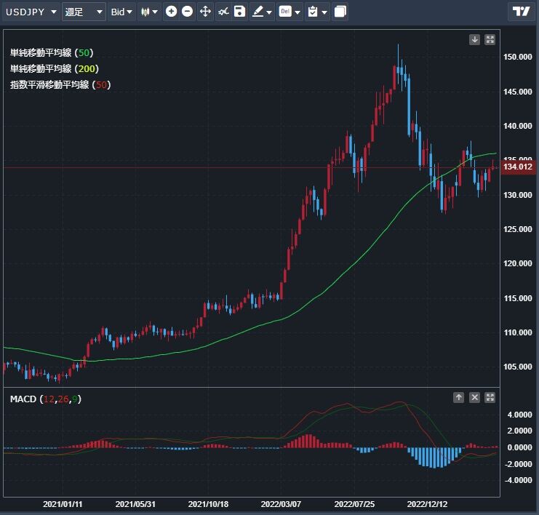The height and width of the screenshot is (515, 539).
Task: Click the 4.0000 MACD axis value
Action: [519, 415]
